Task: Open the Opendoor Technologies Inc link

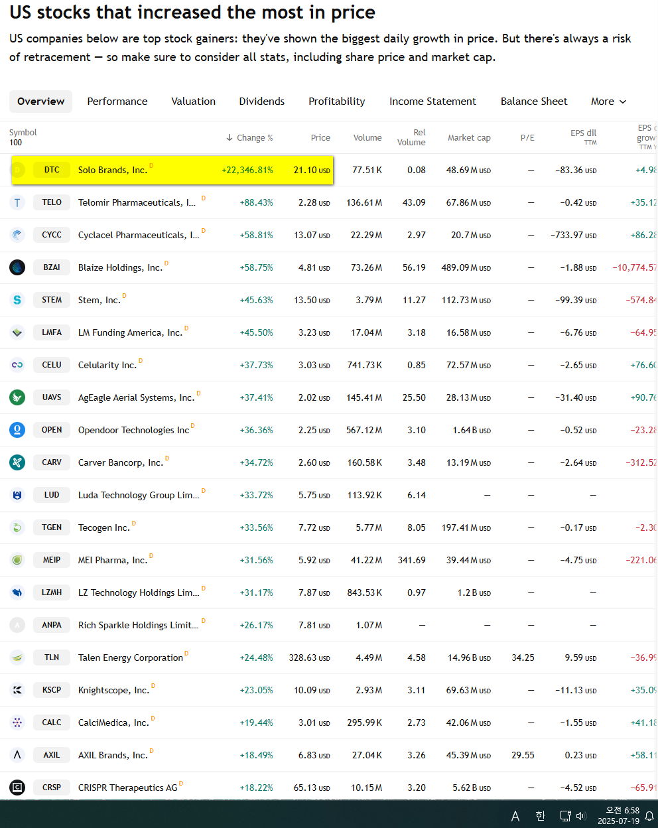Action: [x=133, y=430]
